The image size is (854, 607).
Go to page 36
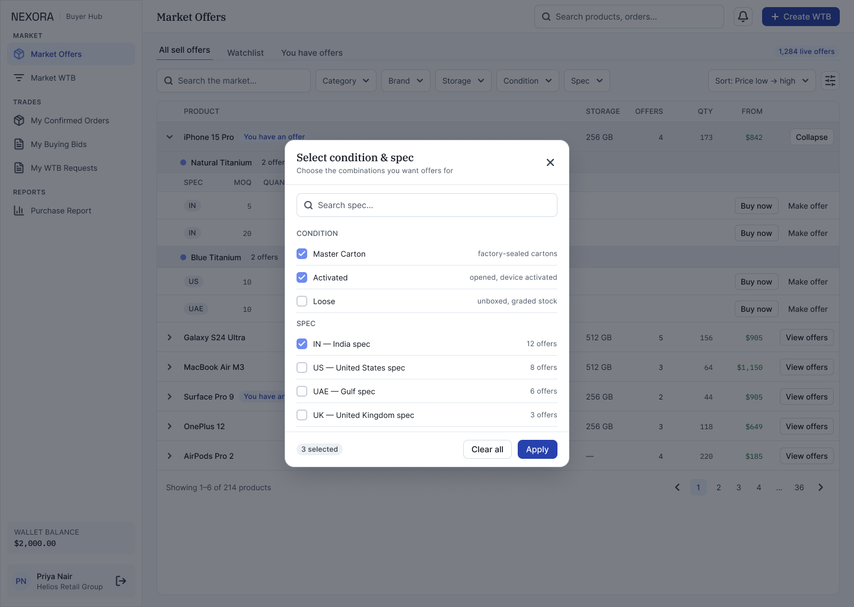click(799, 487)
